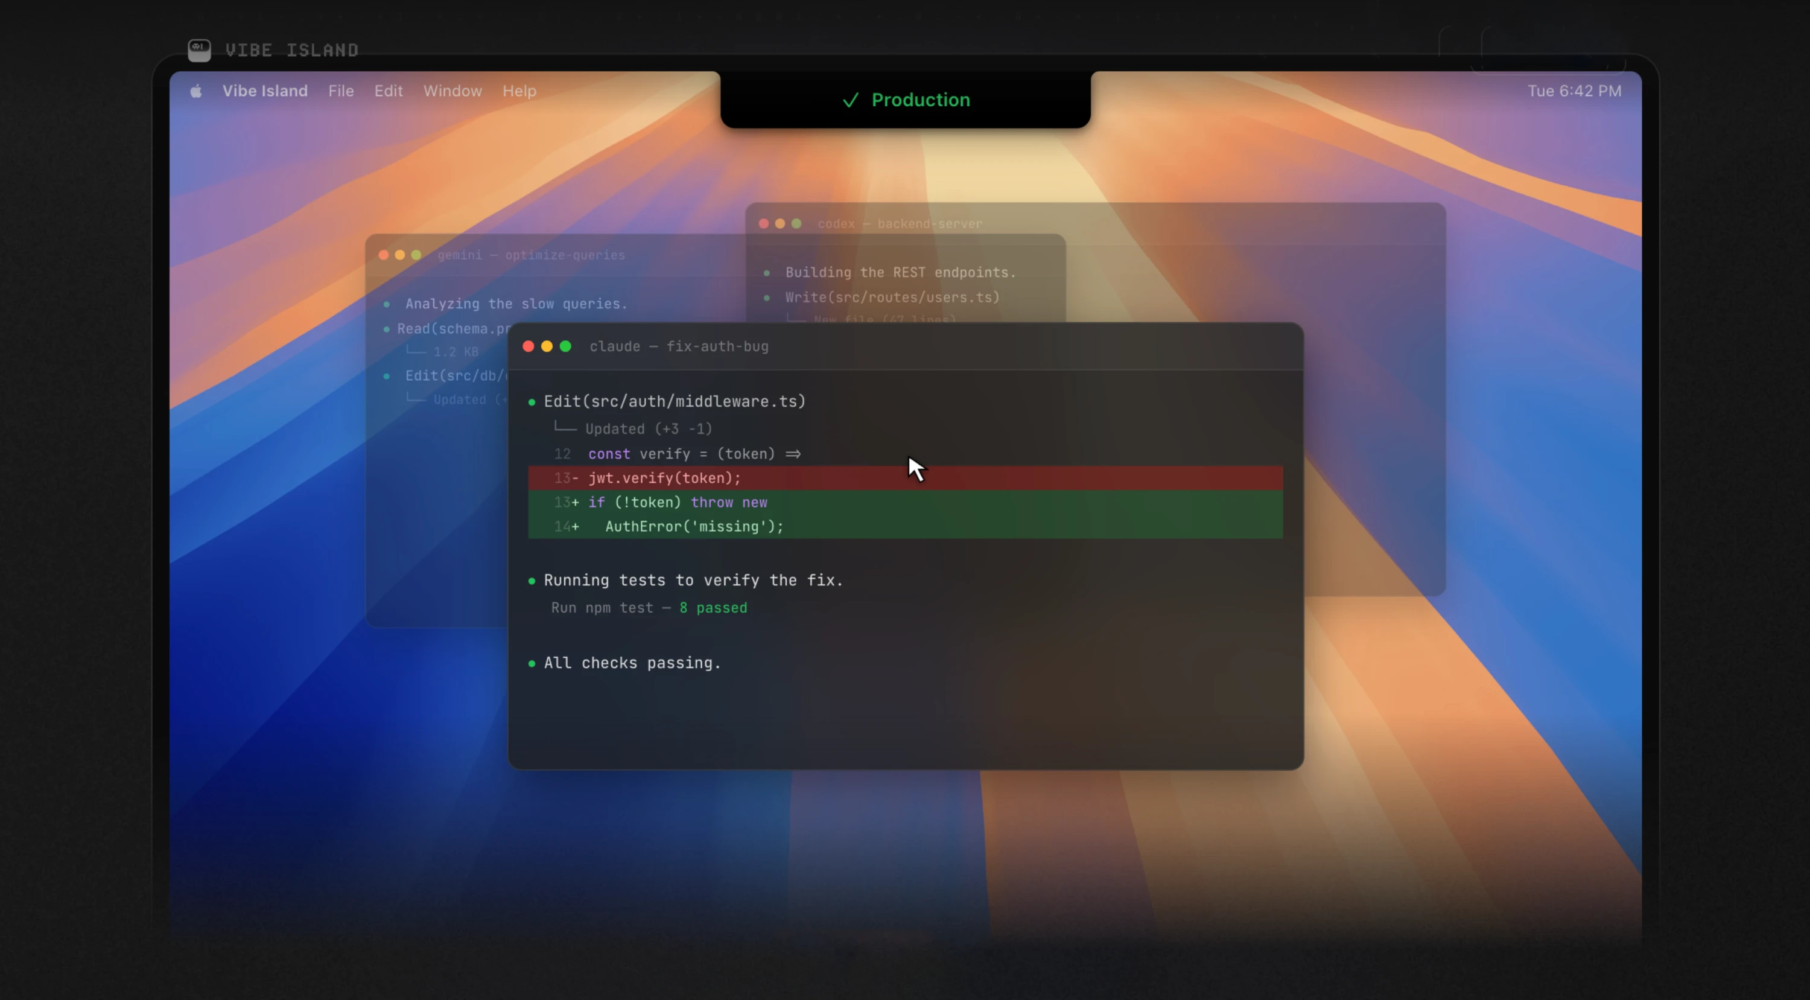Maximize the claude fix-auth-bug window
1810x1000 pixels.
point(566,346)
